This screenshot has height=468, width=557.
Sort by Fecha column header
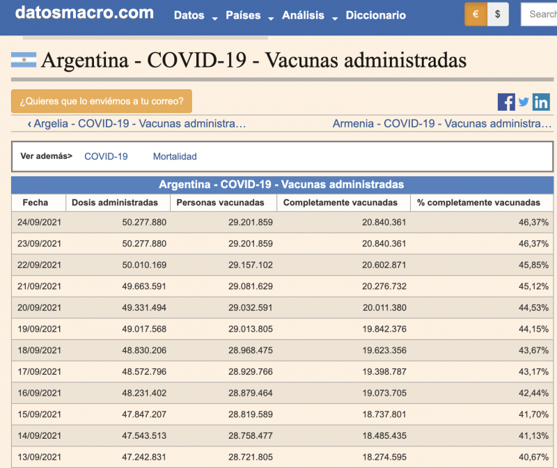pos(36,203)
